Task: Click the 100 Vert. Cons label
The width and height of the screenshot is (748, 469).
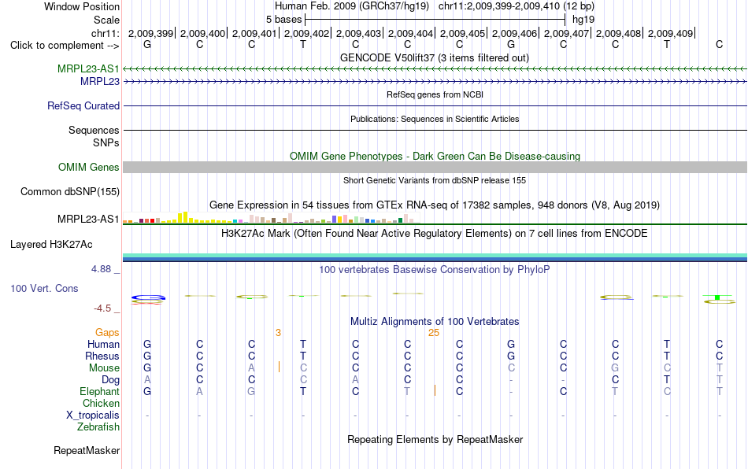Action: point(44,288)
